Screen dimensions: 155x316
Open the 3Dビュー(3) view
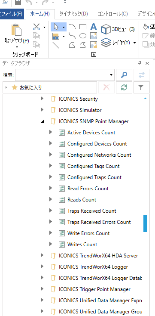118,29
